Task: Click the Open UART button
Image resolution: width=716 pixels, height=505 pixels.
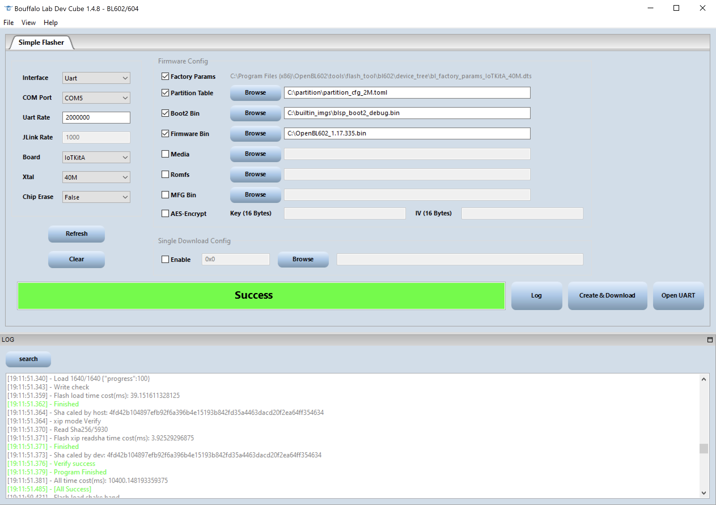Action: (x=678, y=296)
